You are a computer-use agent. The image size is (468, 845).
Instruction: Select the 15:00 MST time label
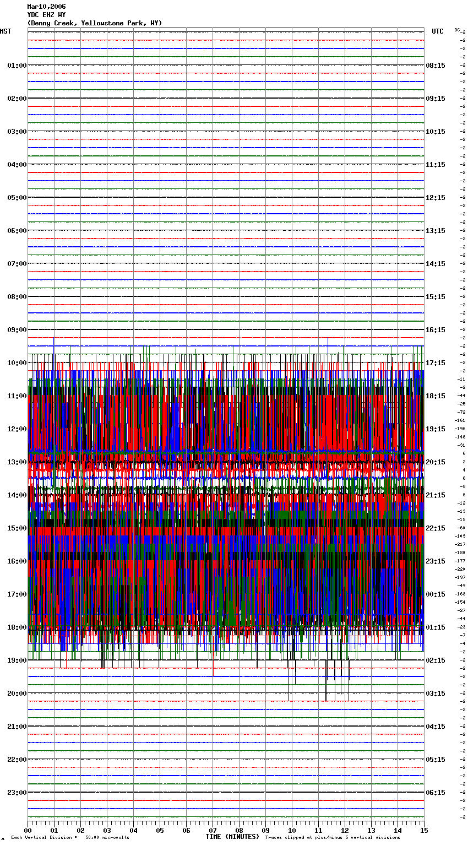17,528
